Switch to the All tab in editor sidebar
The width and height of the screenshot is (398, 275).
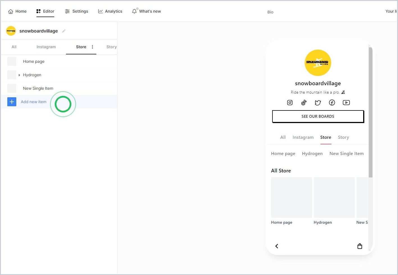click(x=14, y=47)
